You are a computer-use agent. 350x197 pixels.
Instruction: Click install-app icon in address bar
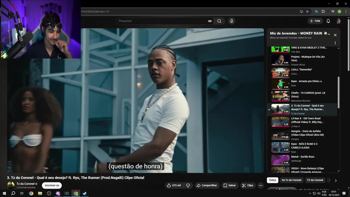(x=301, y=11)
